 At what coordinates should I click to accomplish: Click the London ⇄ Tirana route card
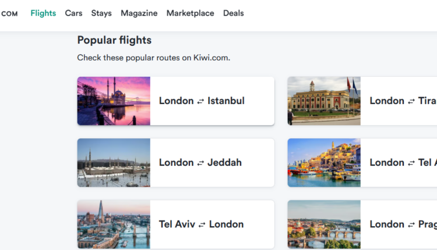point(402,101)
